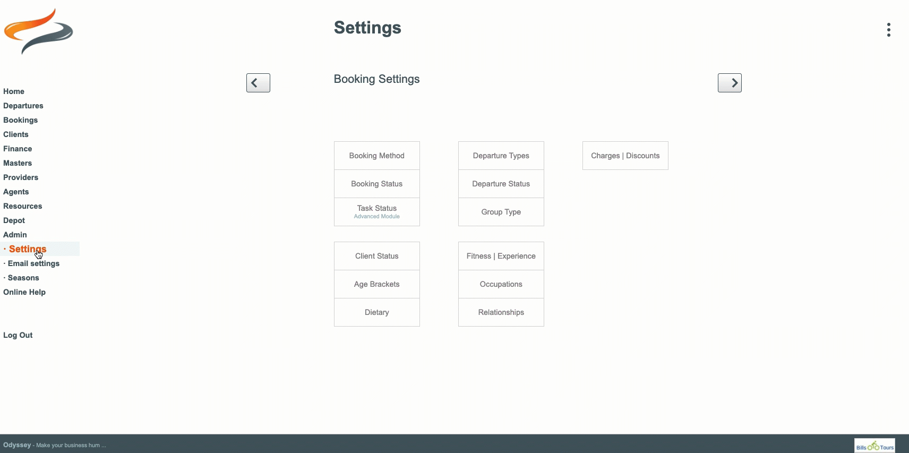Open Masters in the sidebar
Screen dimensions: 909x453
tap(18, 163)
